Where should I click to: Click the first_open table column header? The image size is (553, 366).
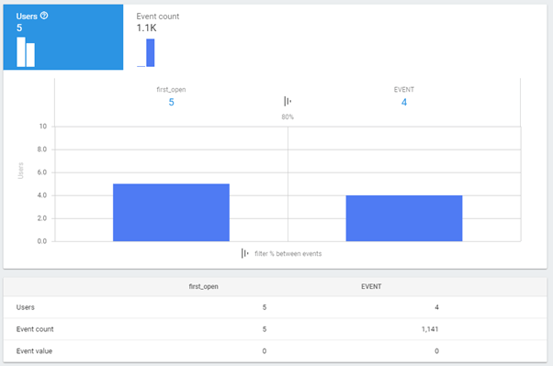click(204, 286)
